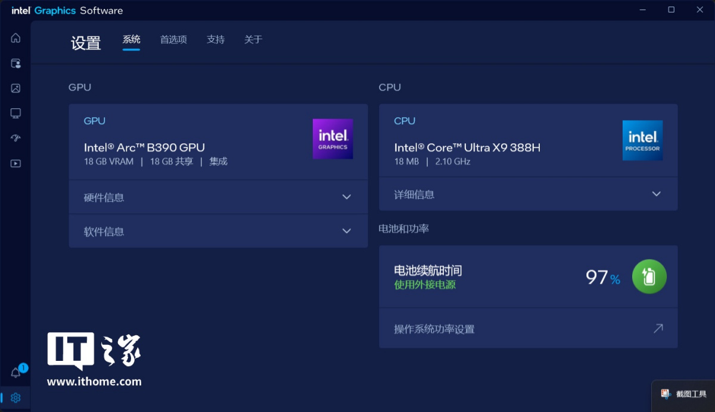Viewport: 715px width, 412px height.
Task: Select the Performance gauge icon in sidebar
Action: point(15,138)
